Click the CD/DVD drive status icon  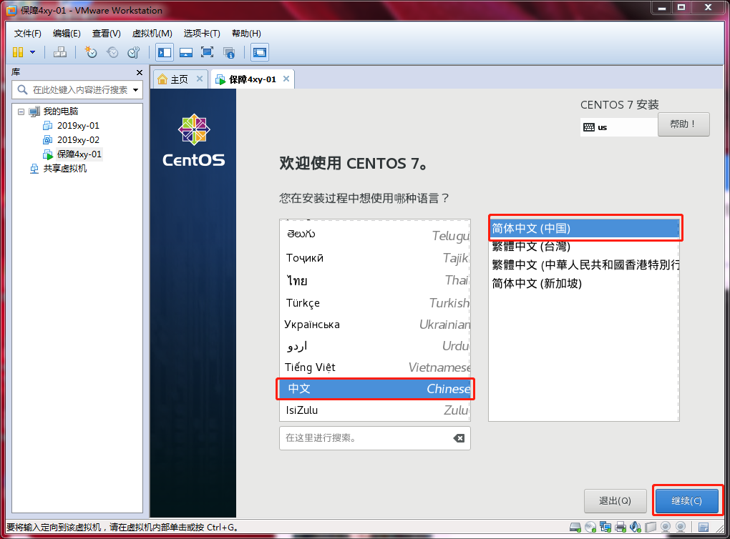click(x=590, y=528)
